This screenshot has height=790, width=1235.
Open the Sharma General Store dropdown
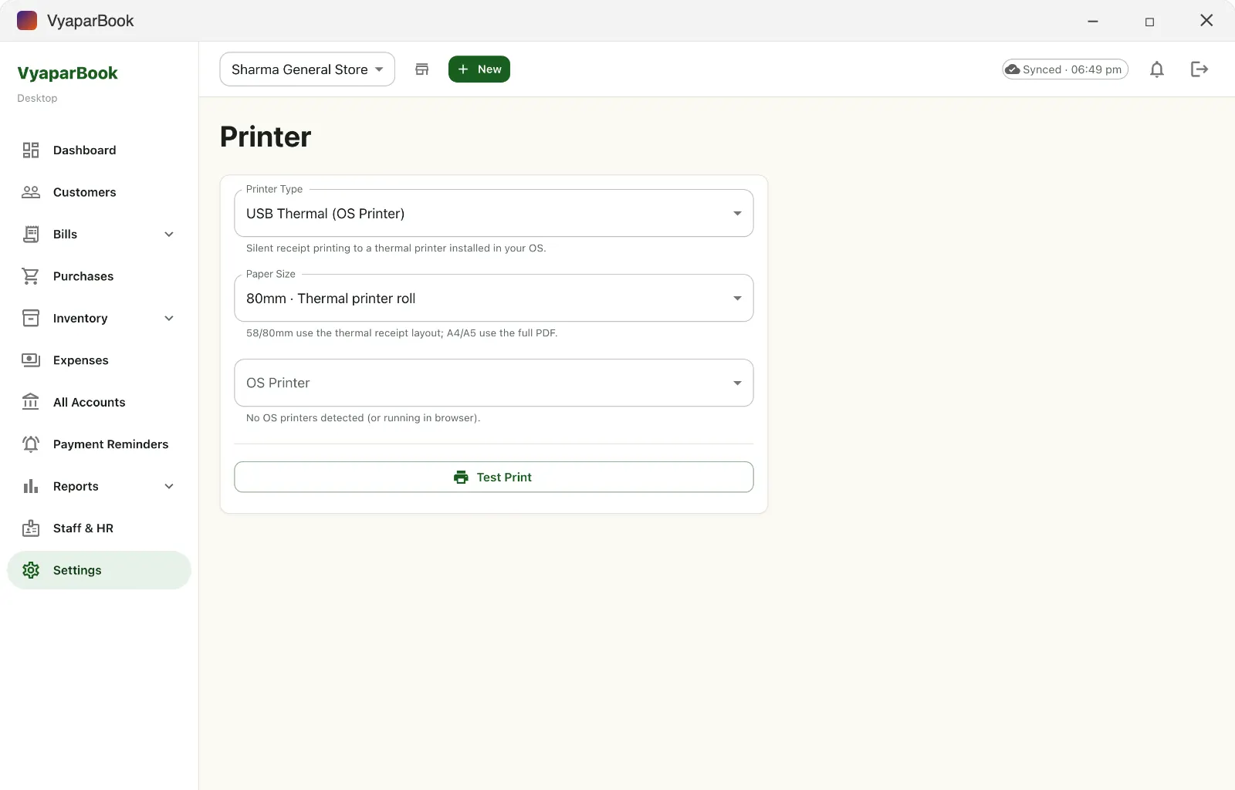point(307,69)
